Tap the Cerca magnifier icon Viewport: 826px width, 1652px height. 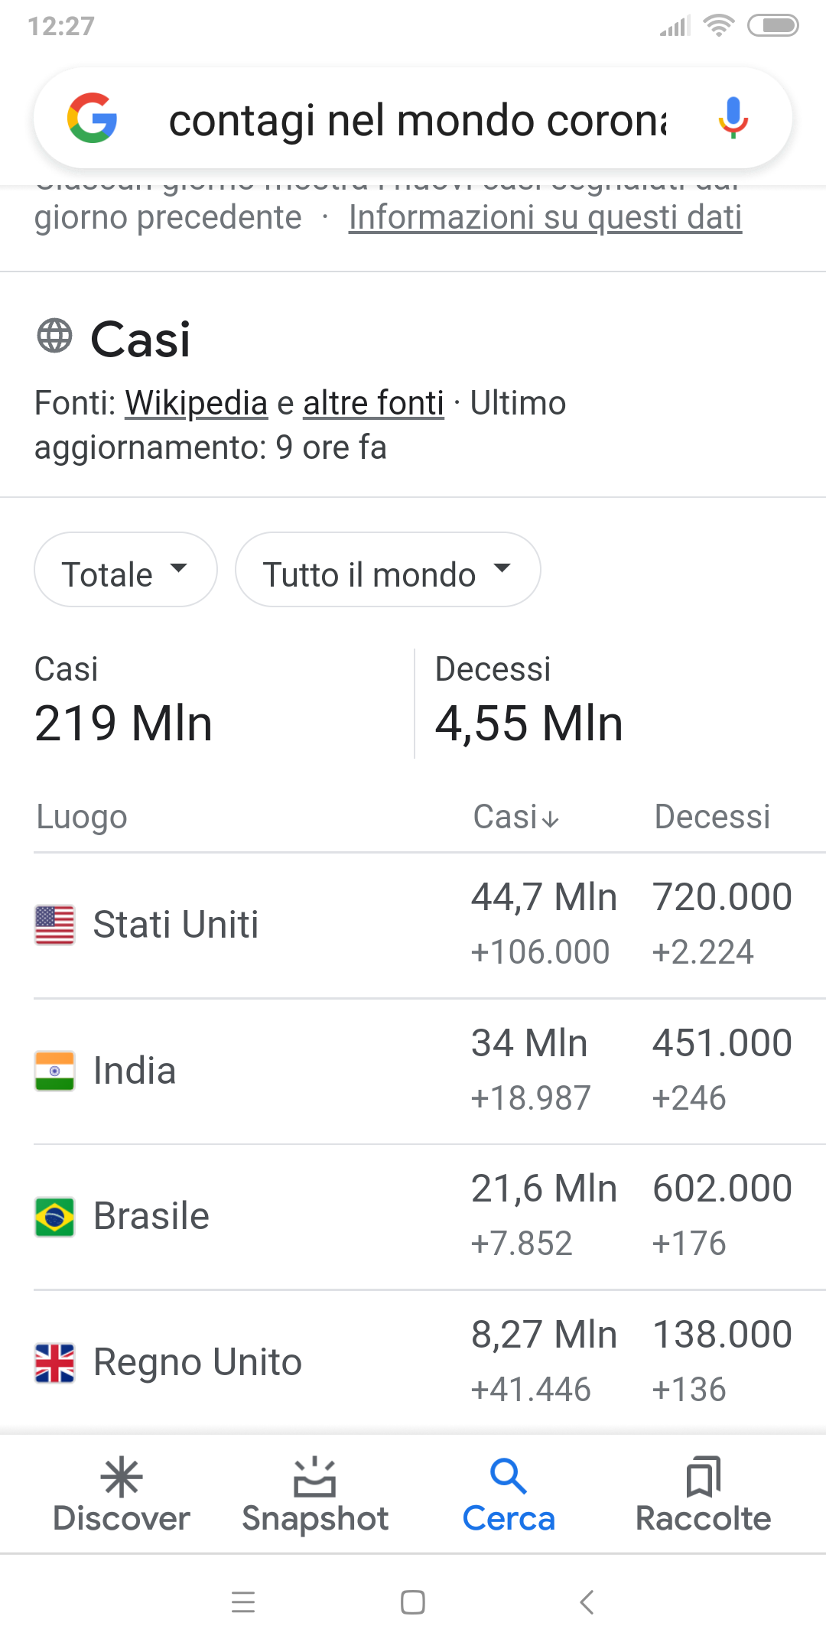509,1477
